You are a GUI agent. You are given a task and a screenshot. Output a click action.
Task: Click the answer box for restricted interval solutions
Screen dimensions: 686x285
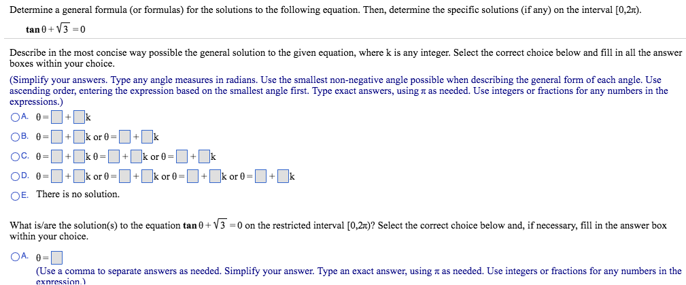point(57,258)
